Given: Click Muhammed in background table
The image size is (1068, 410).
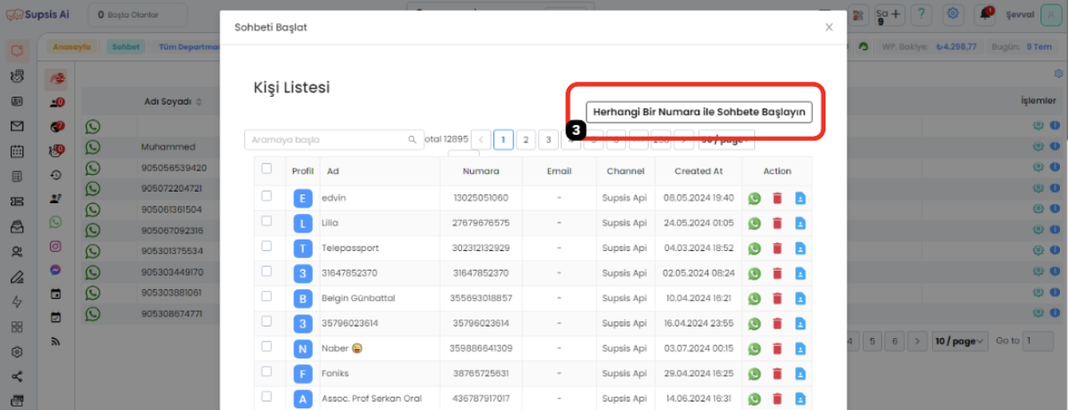Looking at the screenshot, I should tap(167, 146).
